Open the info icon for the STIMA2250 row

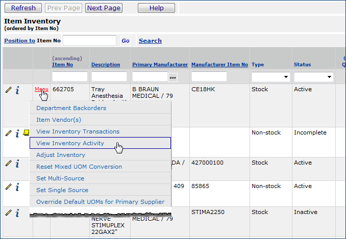coord(17,213)
